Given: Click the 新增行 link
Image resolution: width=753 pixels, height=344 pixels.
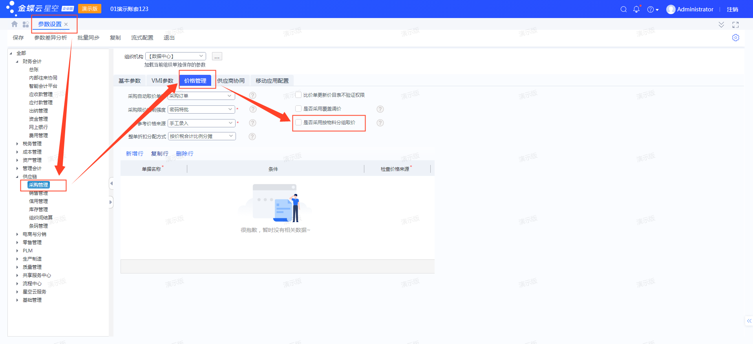Looking at the screenshot, I should [x=134, y=154].
